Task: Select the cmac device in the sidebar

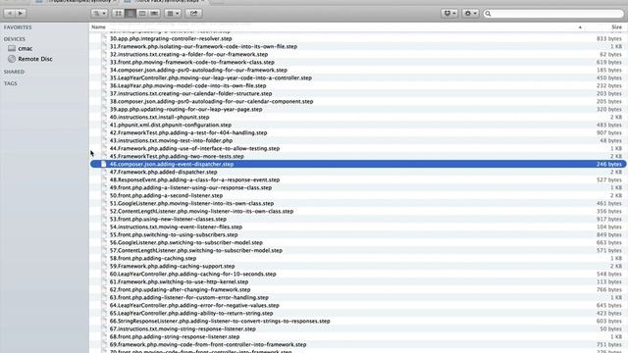Action: (25, 48)
